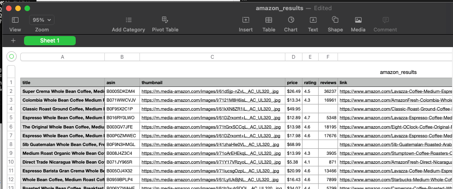This screenshot has height=189, width=453.
Task: Select reviews cell 871
Action: [x=328, y=162]
